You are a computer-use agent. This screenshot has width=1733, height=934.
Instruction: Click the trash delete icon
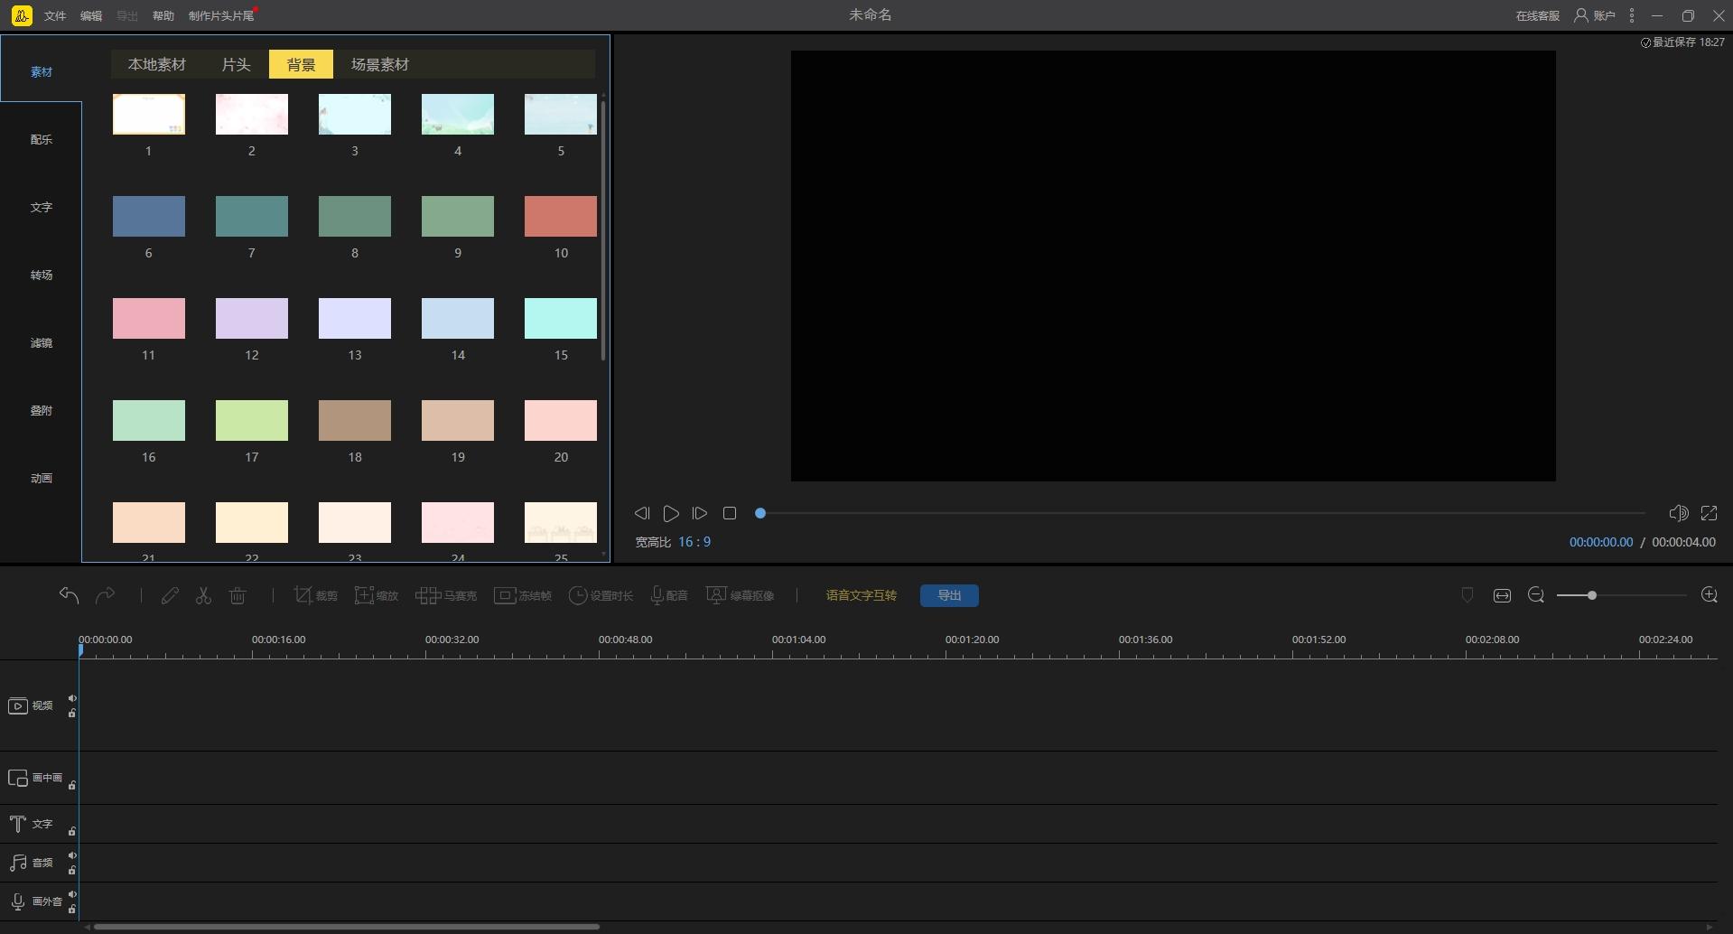238,595
